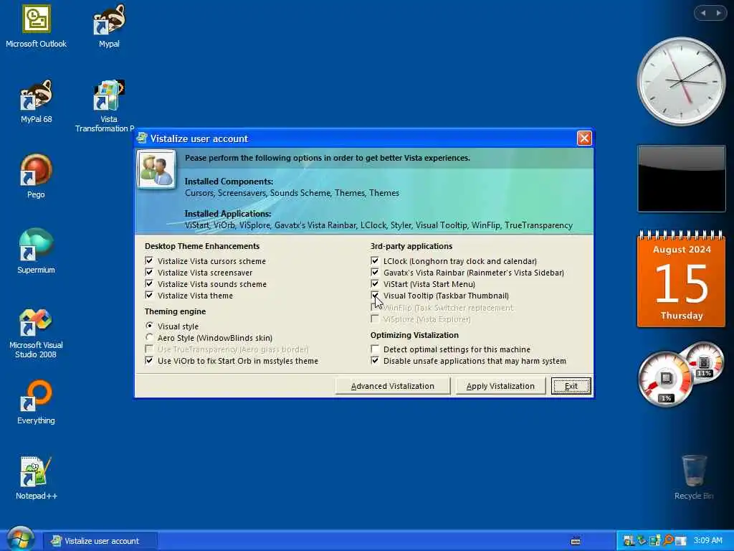Click the sidebar next arrow
Viewport: 734px width, 551px height.
click(718, 13)
